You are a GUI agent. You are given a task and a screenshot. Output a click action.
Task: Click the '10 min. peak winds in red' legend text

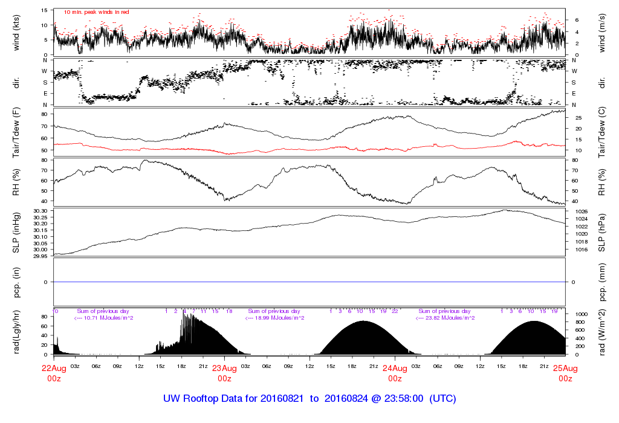[97, 12]
